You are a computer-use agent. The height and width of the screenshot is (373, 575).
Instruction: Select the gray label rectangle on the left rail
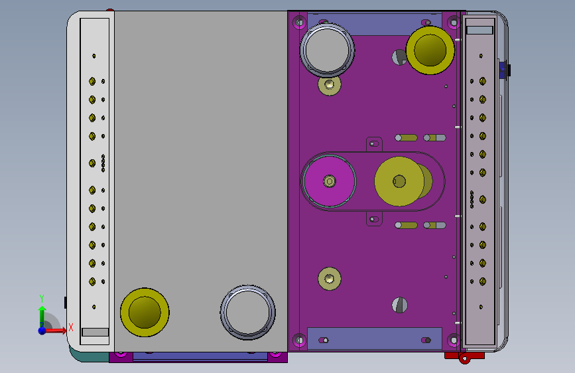coord(96,333)
